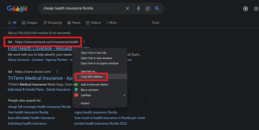Open three-dot menu beside uhone ad URL
259x130 pixels.
point(57,72)
